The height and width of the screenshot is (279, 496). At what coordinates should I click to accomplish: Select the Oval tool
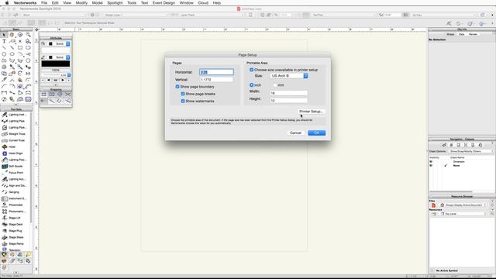12,54
